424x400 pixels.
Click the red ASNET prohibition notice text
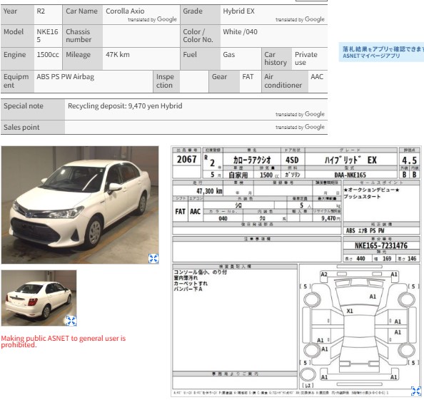64,342
